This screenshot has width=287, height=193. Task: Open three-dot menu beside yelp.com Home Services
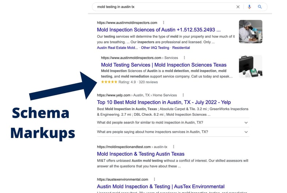click(183, 95)
